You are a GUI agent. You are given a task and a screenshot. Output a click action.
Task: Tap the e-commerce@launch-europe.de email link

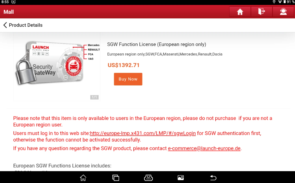click(x=204, y=148)
